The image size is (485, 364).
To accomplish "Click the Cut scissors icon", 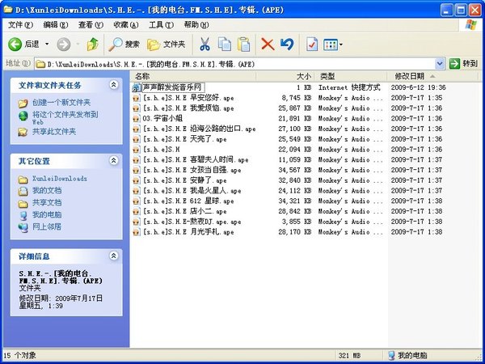I will tap(205, 44).
